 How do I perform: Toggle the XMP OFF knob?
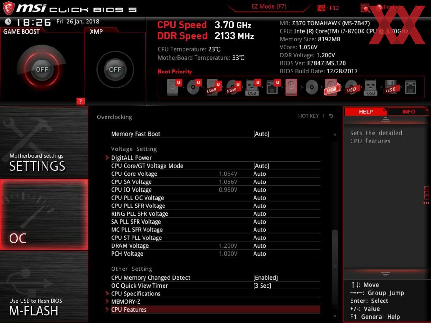click(115, 69)
